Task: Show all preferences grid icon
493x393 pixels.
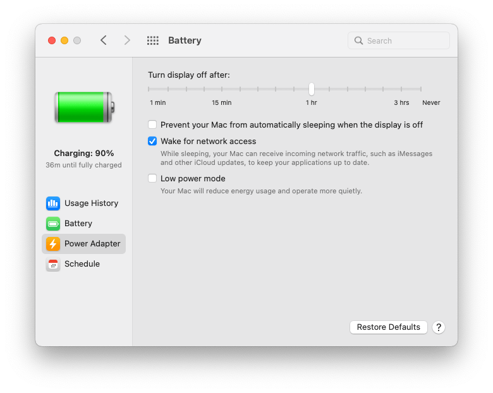Action: click(153, 40)
